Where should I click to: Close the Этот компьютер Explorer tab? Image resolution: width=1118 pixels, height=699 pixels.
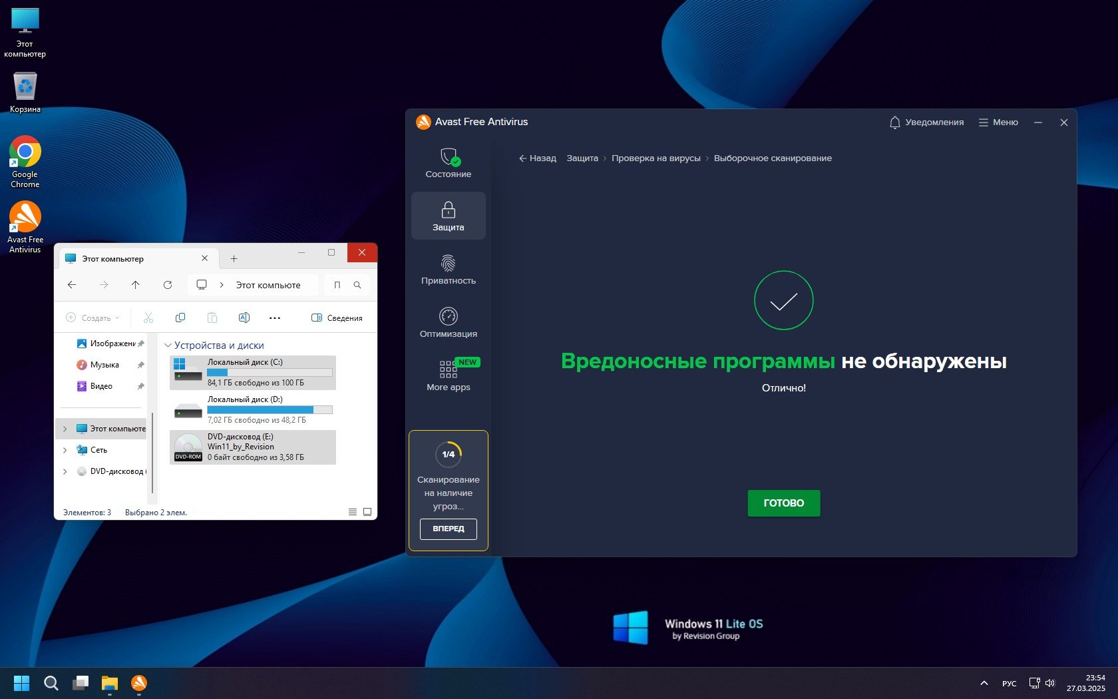pyautogui.click(x=205, y=258)
